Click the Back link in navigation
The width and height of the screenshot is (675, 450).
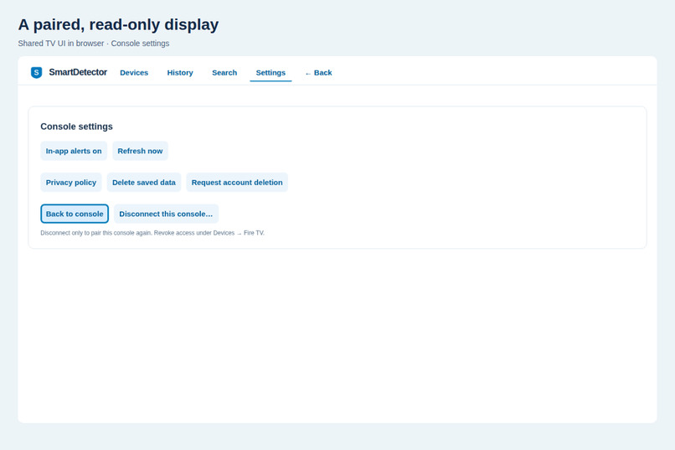318,73
